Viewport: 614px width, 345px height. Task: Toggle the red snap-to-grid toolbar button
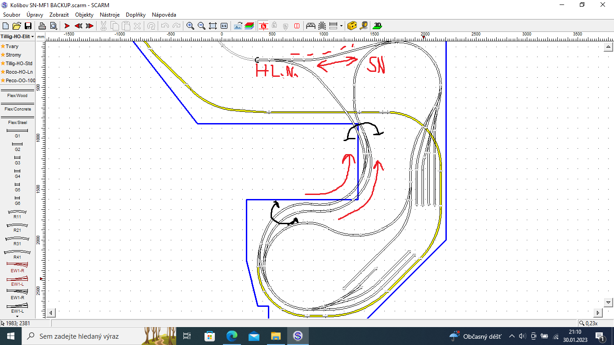point(263,26)
